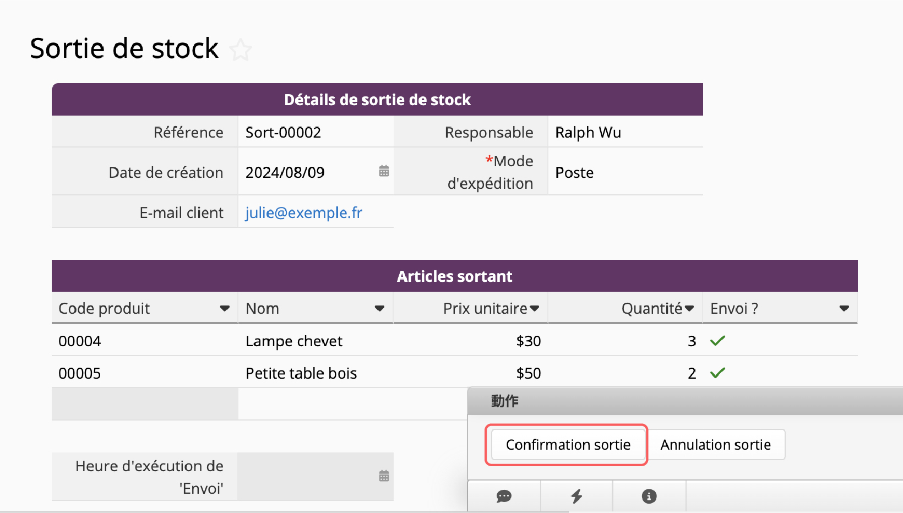Select the Responsable field Ralph Wu
The width and height of the screenshot is (903, 513).
[x=588, y=133]
